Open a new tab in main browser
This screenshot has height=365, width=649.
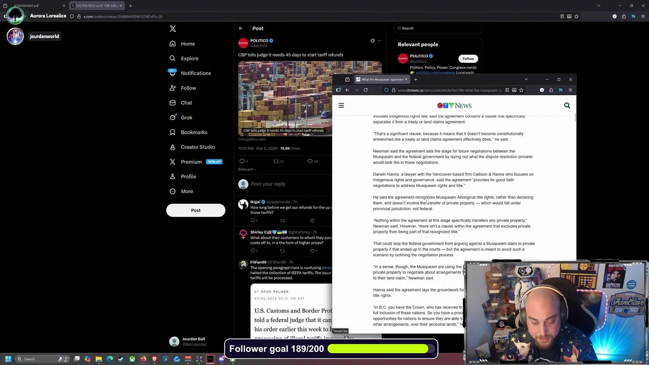(x=130, y=6)
